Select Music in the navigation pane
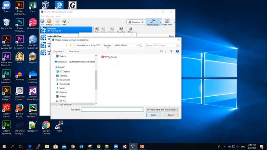This screenshot has height=150, width=267. 60,88
